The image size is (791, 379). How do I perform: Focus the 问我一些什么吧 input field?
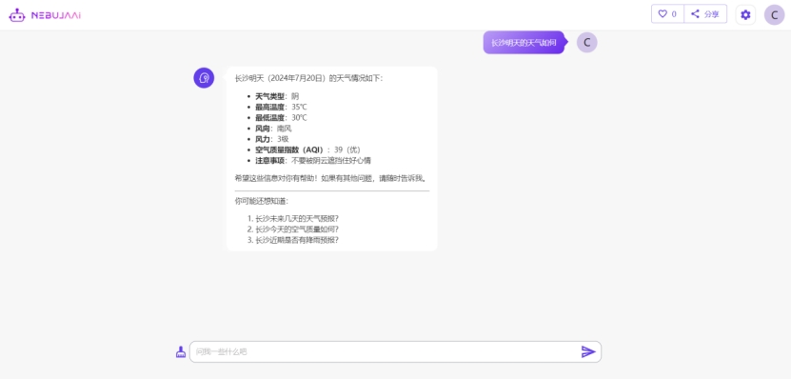coord(395,351)
